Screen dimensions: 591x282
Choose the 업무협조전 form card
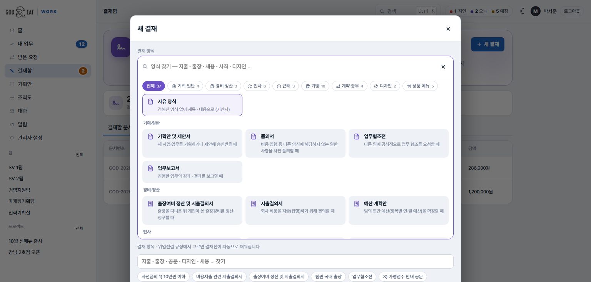pos(399,143)
